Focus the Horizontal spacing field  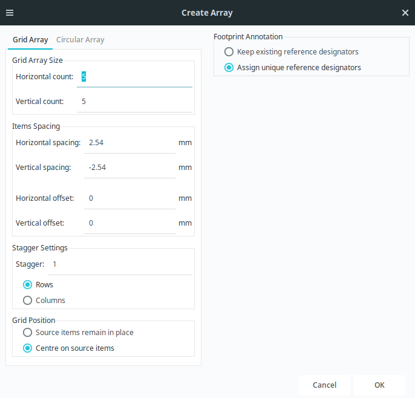coord(129,143)
